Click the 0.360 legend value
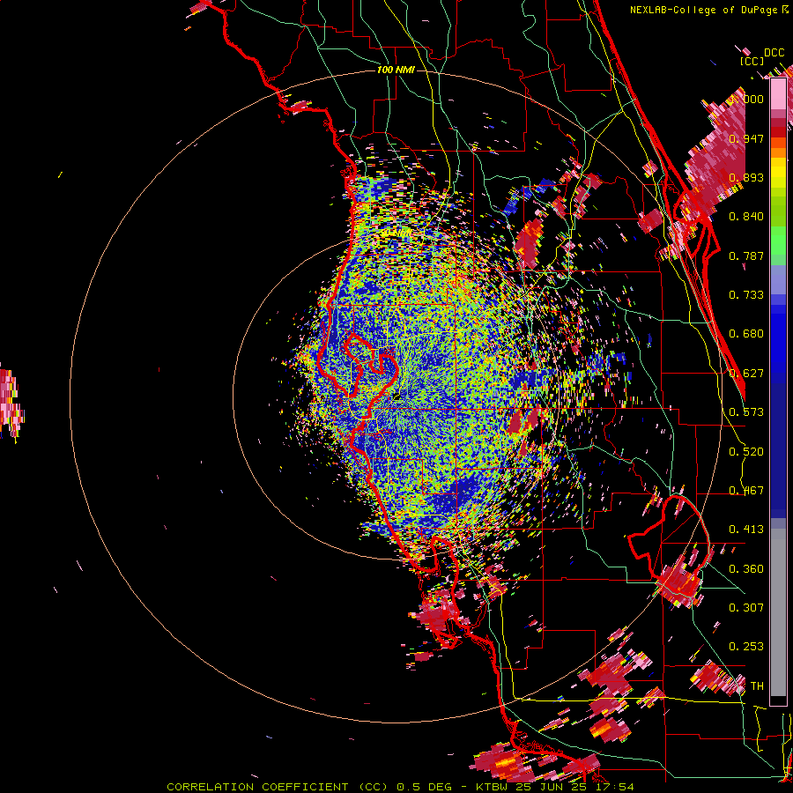 coord(746,569)
